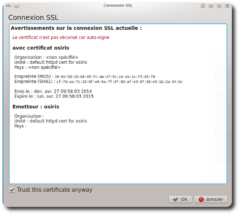
Task: Maximize window using the up-chevron titlebar button
Action: coord(219,6)
